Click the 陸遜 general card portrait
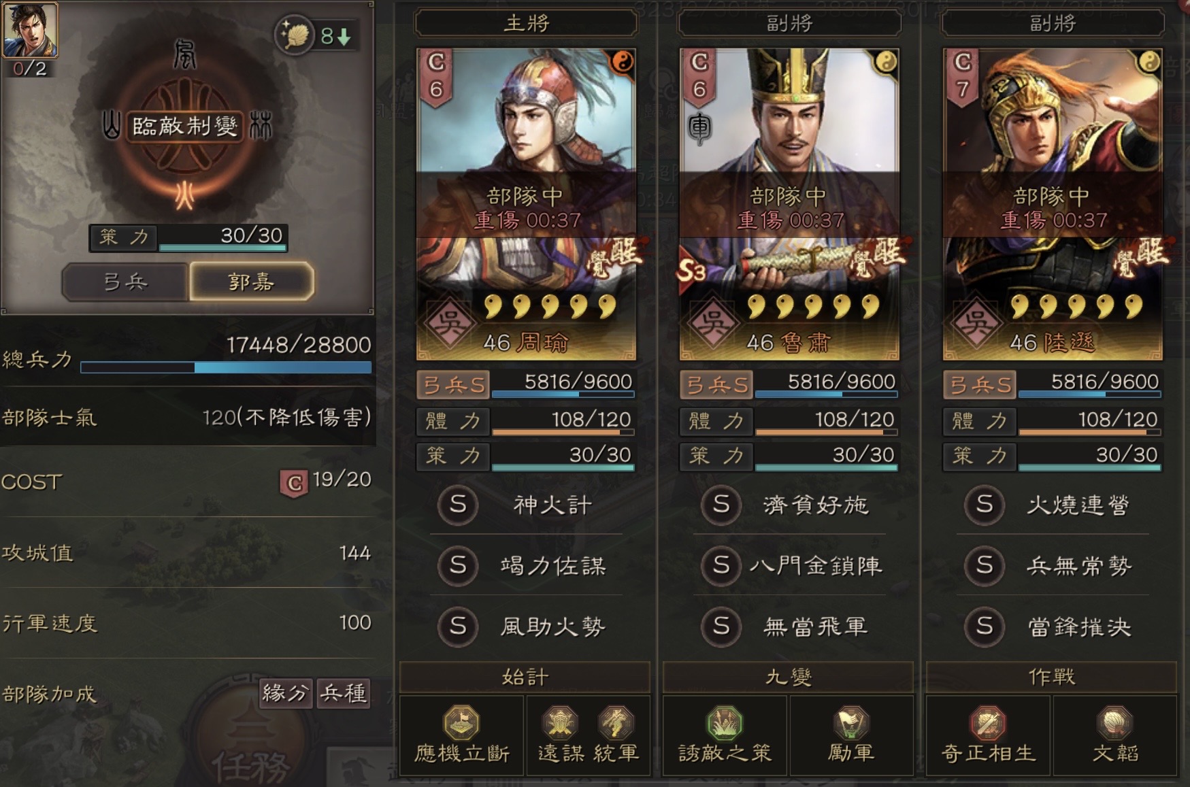This screenshot has width=1190, height=787. pyautogui.click(x=1053, y=203)
